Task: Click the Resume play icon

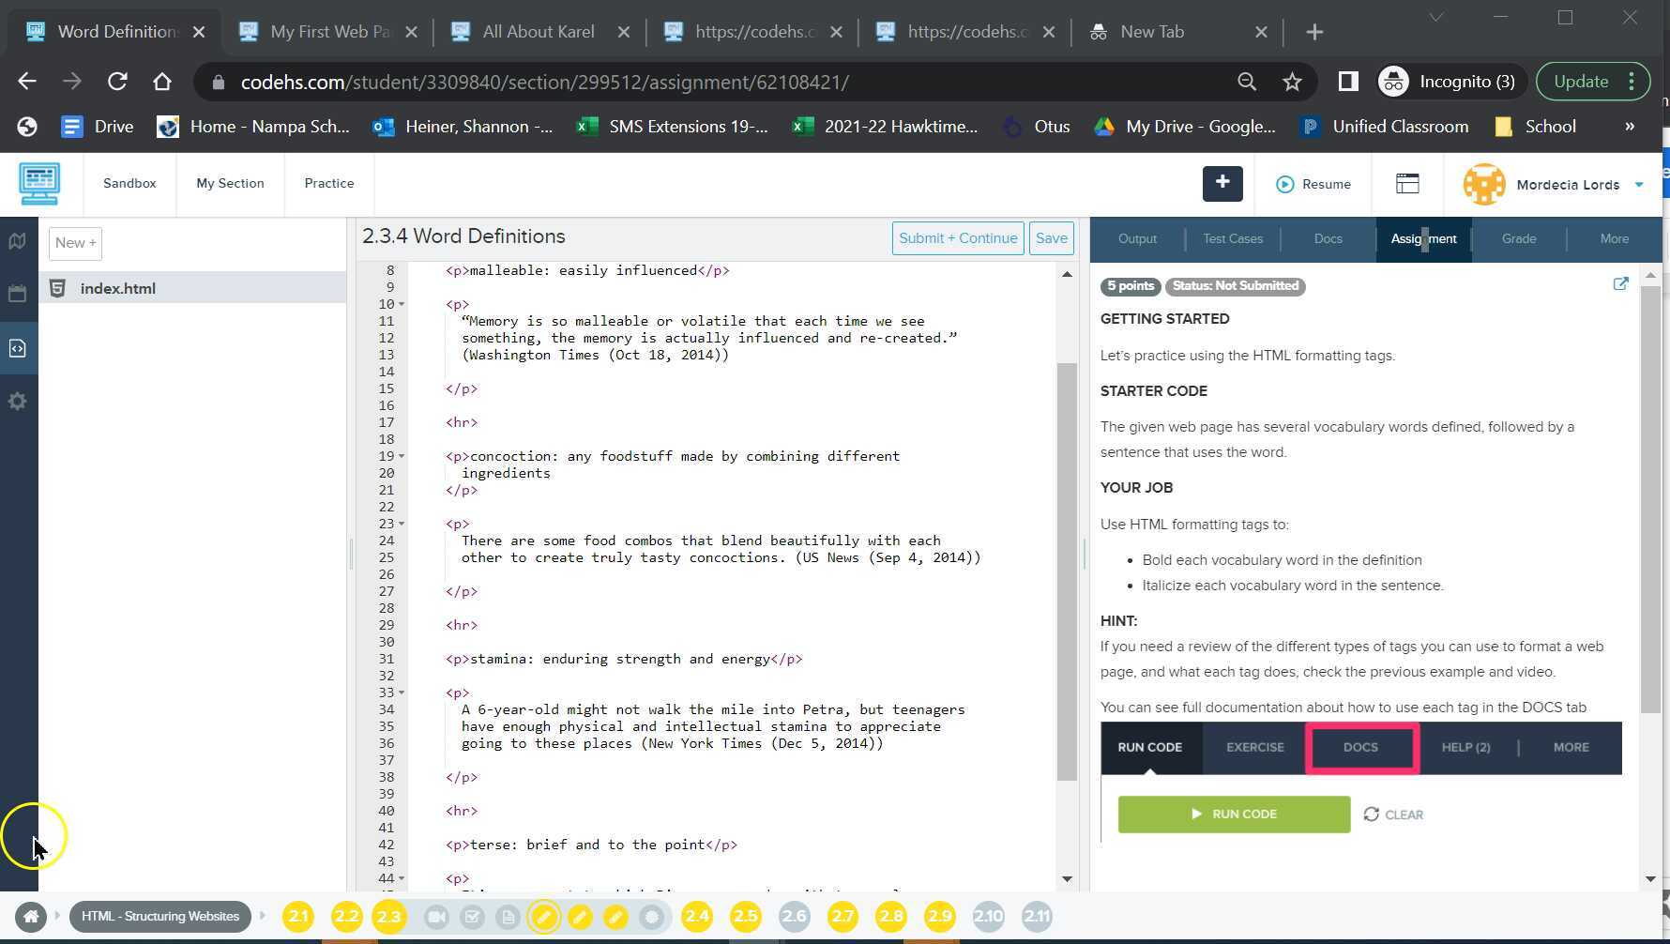Action: point(1285,184)
